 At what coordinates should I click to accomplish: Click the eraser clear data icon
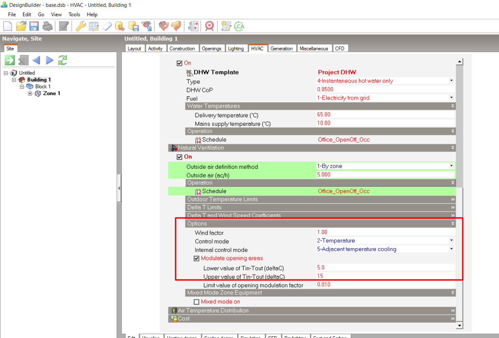click(x=107, y=26)
